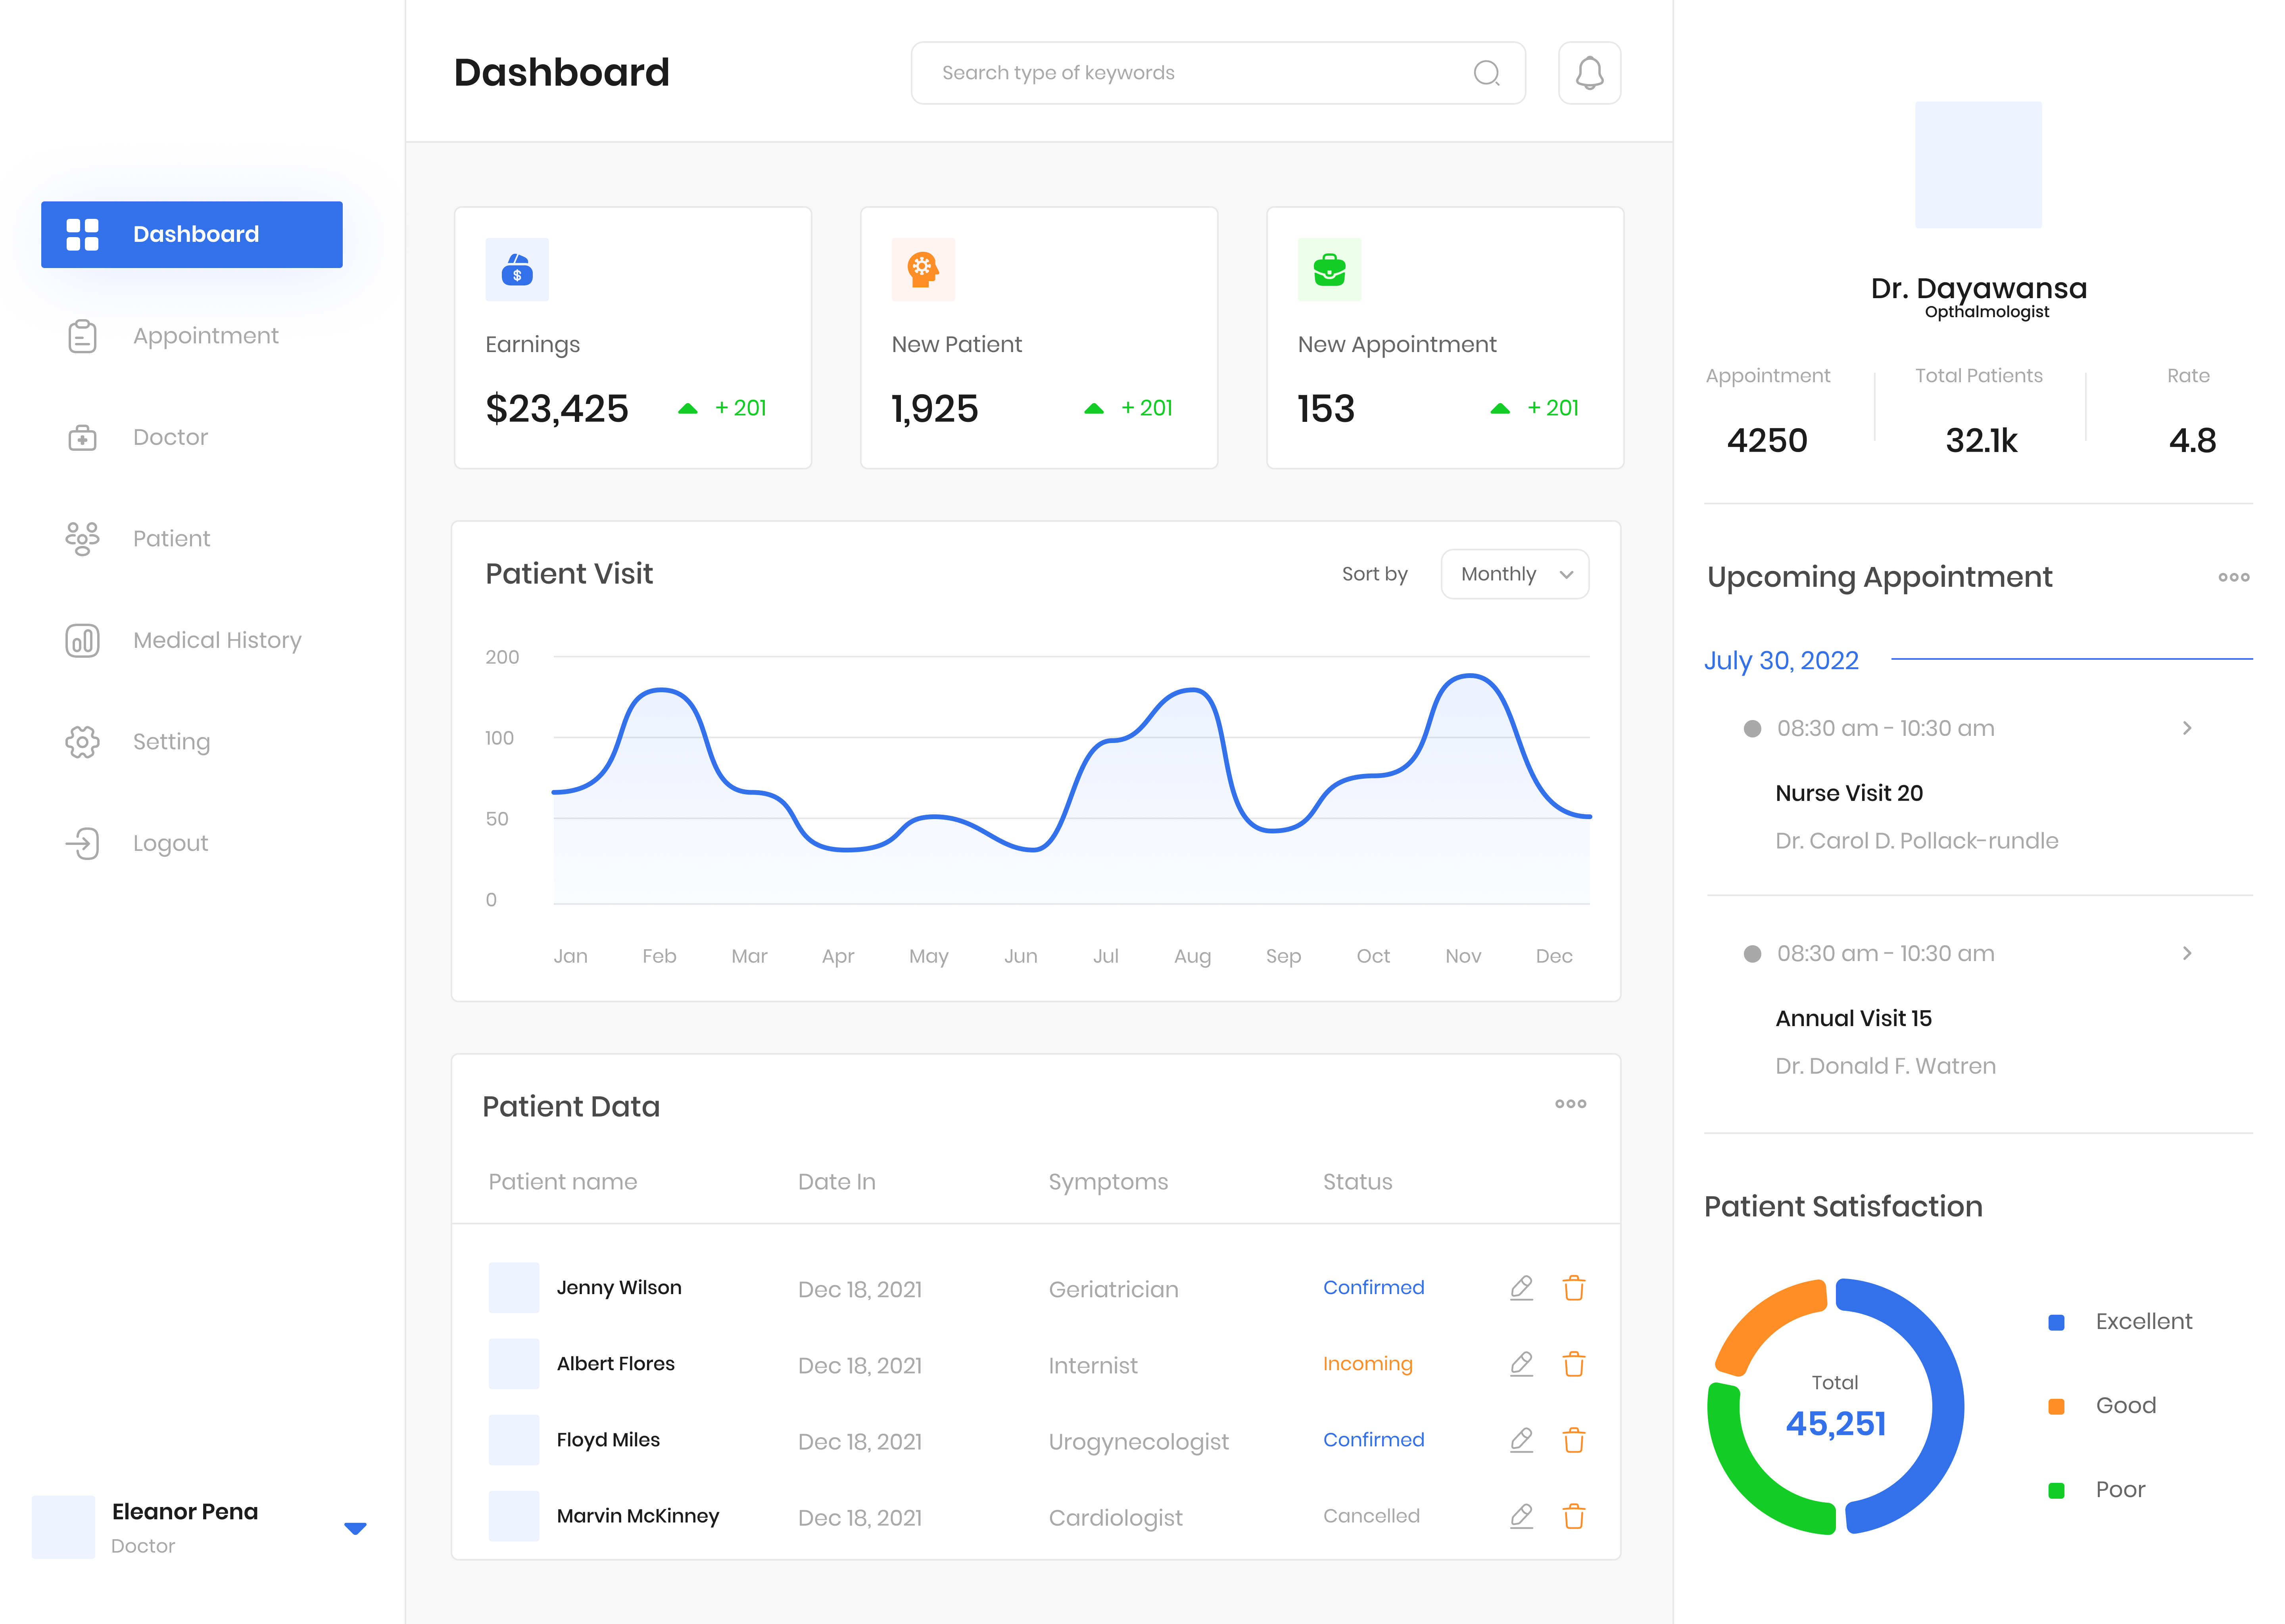2285x1624 pixels.
Task: Expand the Annual Visit 15 appointment chevron
Action: (2187, 953)
